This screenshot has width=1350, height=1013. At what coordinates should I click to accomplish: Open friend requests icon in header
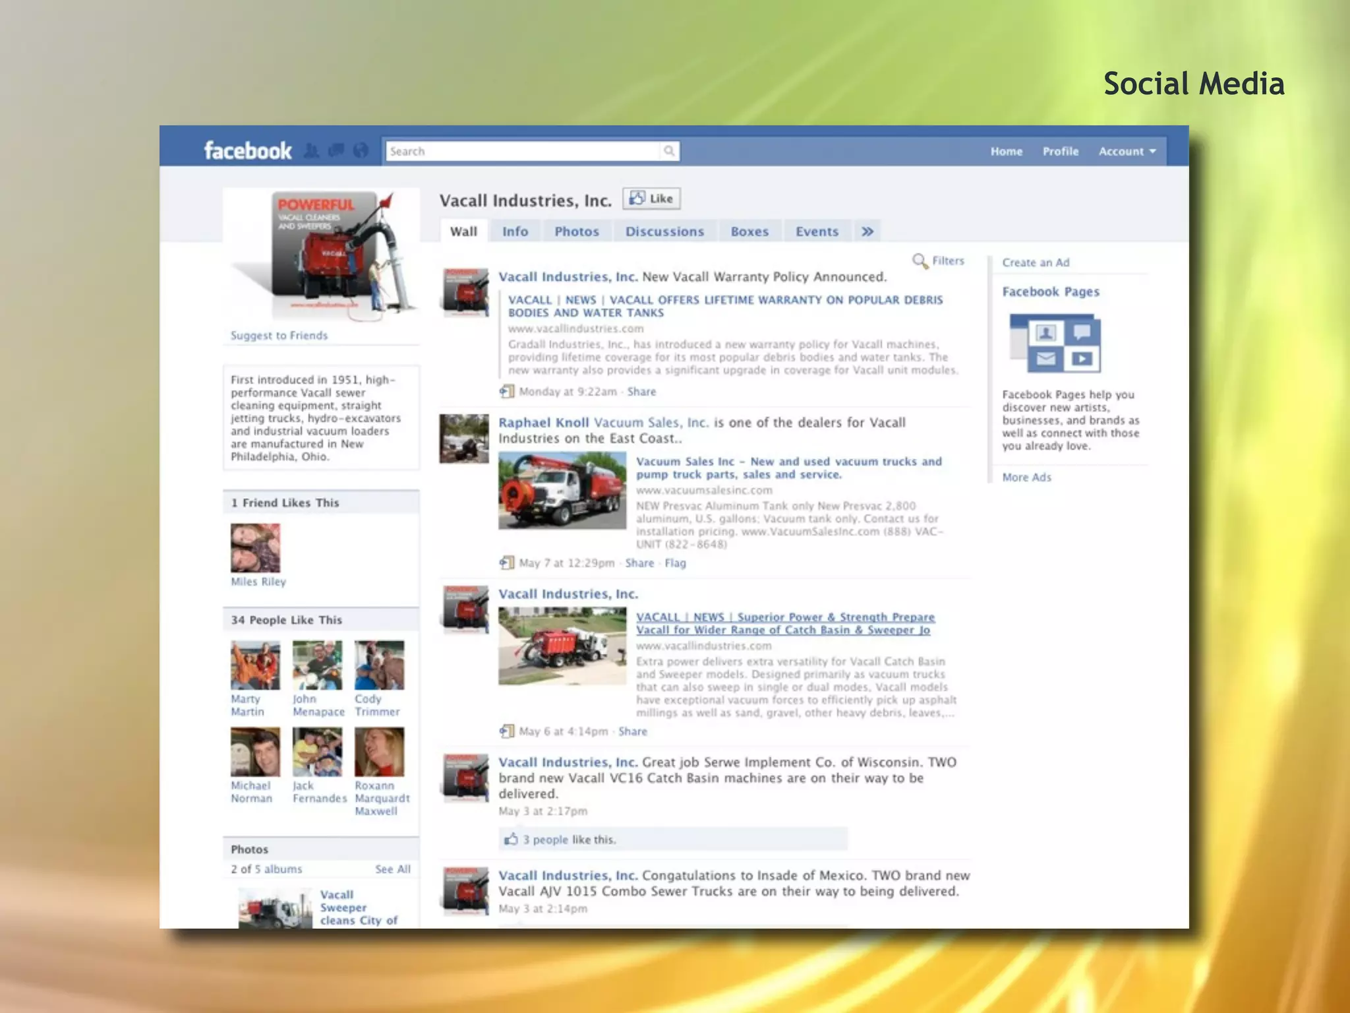point(312,151)
